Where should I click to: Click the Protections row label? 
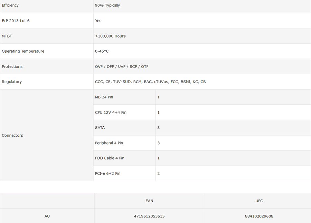[x=12, y=66]
